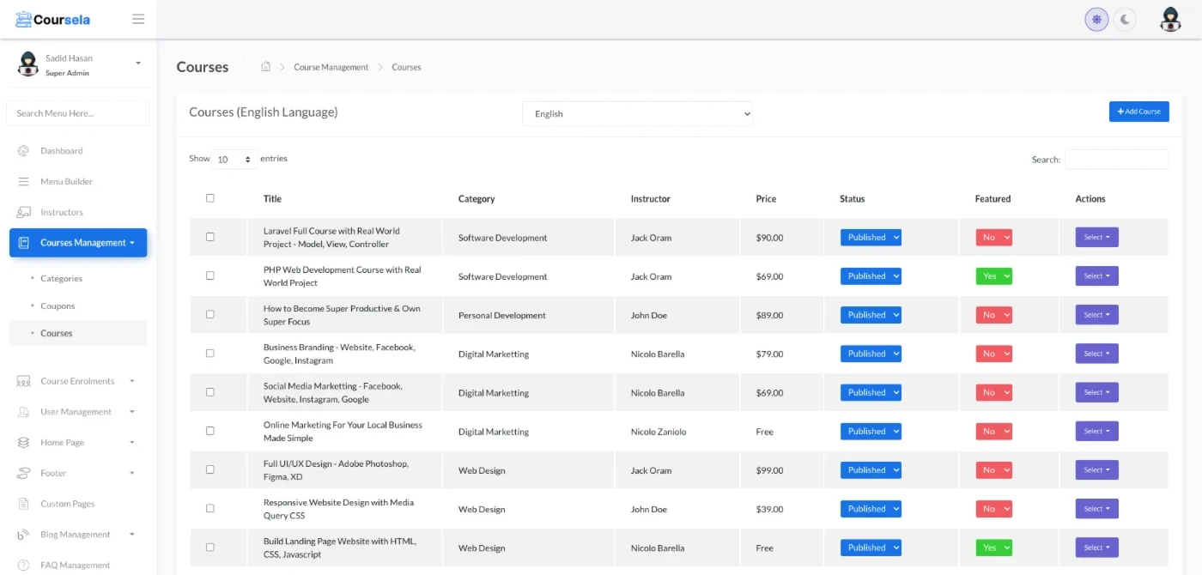Screen dimensions: 1202x575
Task: Click the Coursela logo
Action: [x=53, y=19]
